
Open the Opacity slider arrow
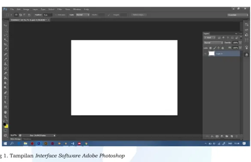coord(240,43)
